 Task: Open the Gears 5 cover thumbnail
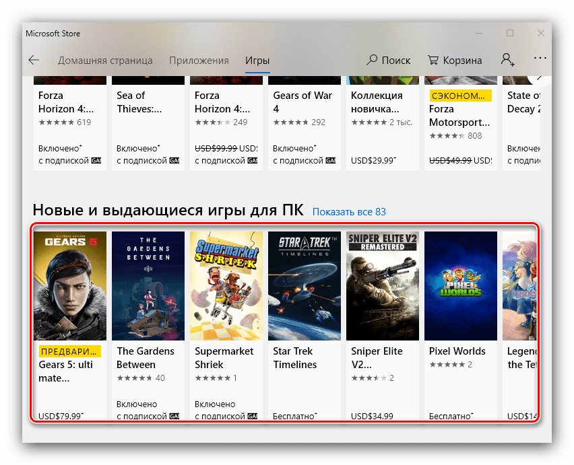[70, 286]
